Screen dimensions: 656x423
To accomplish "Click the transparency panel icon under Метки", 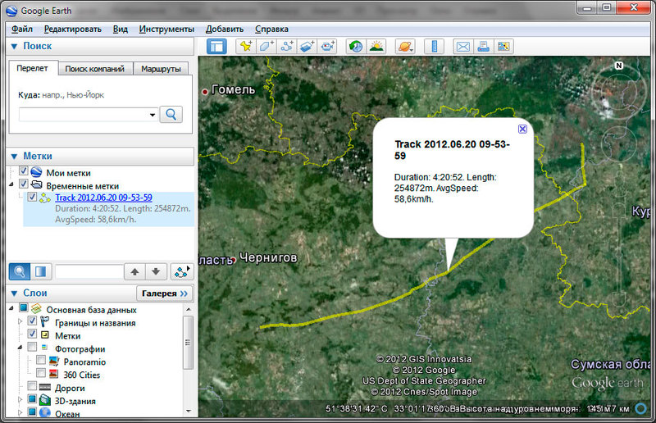I will (40, 272).
